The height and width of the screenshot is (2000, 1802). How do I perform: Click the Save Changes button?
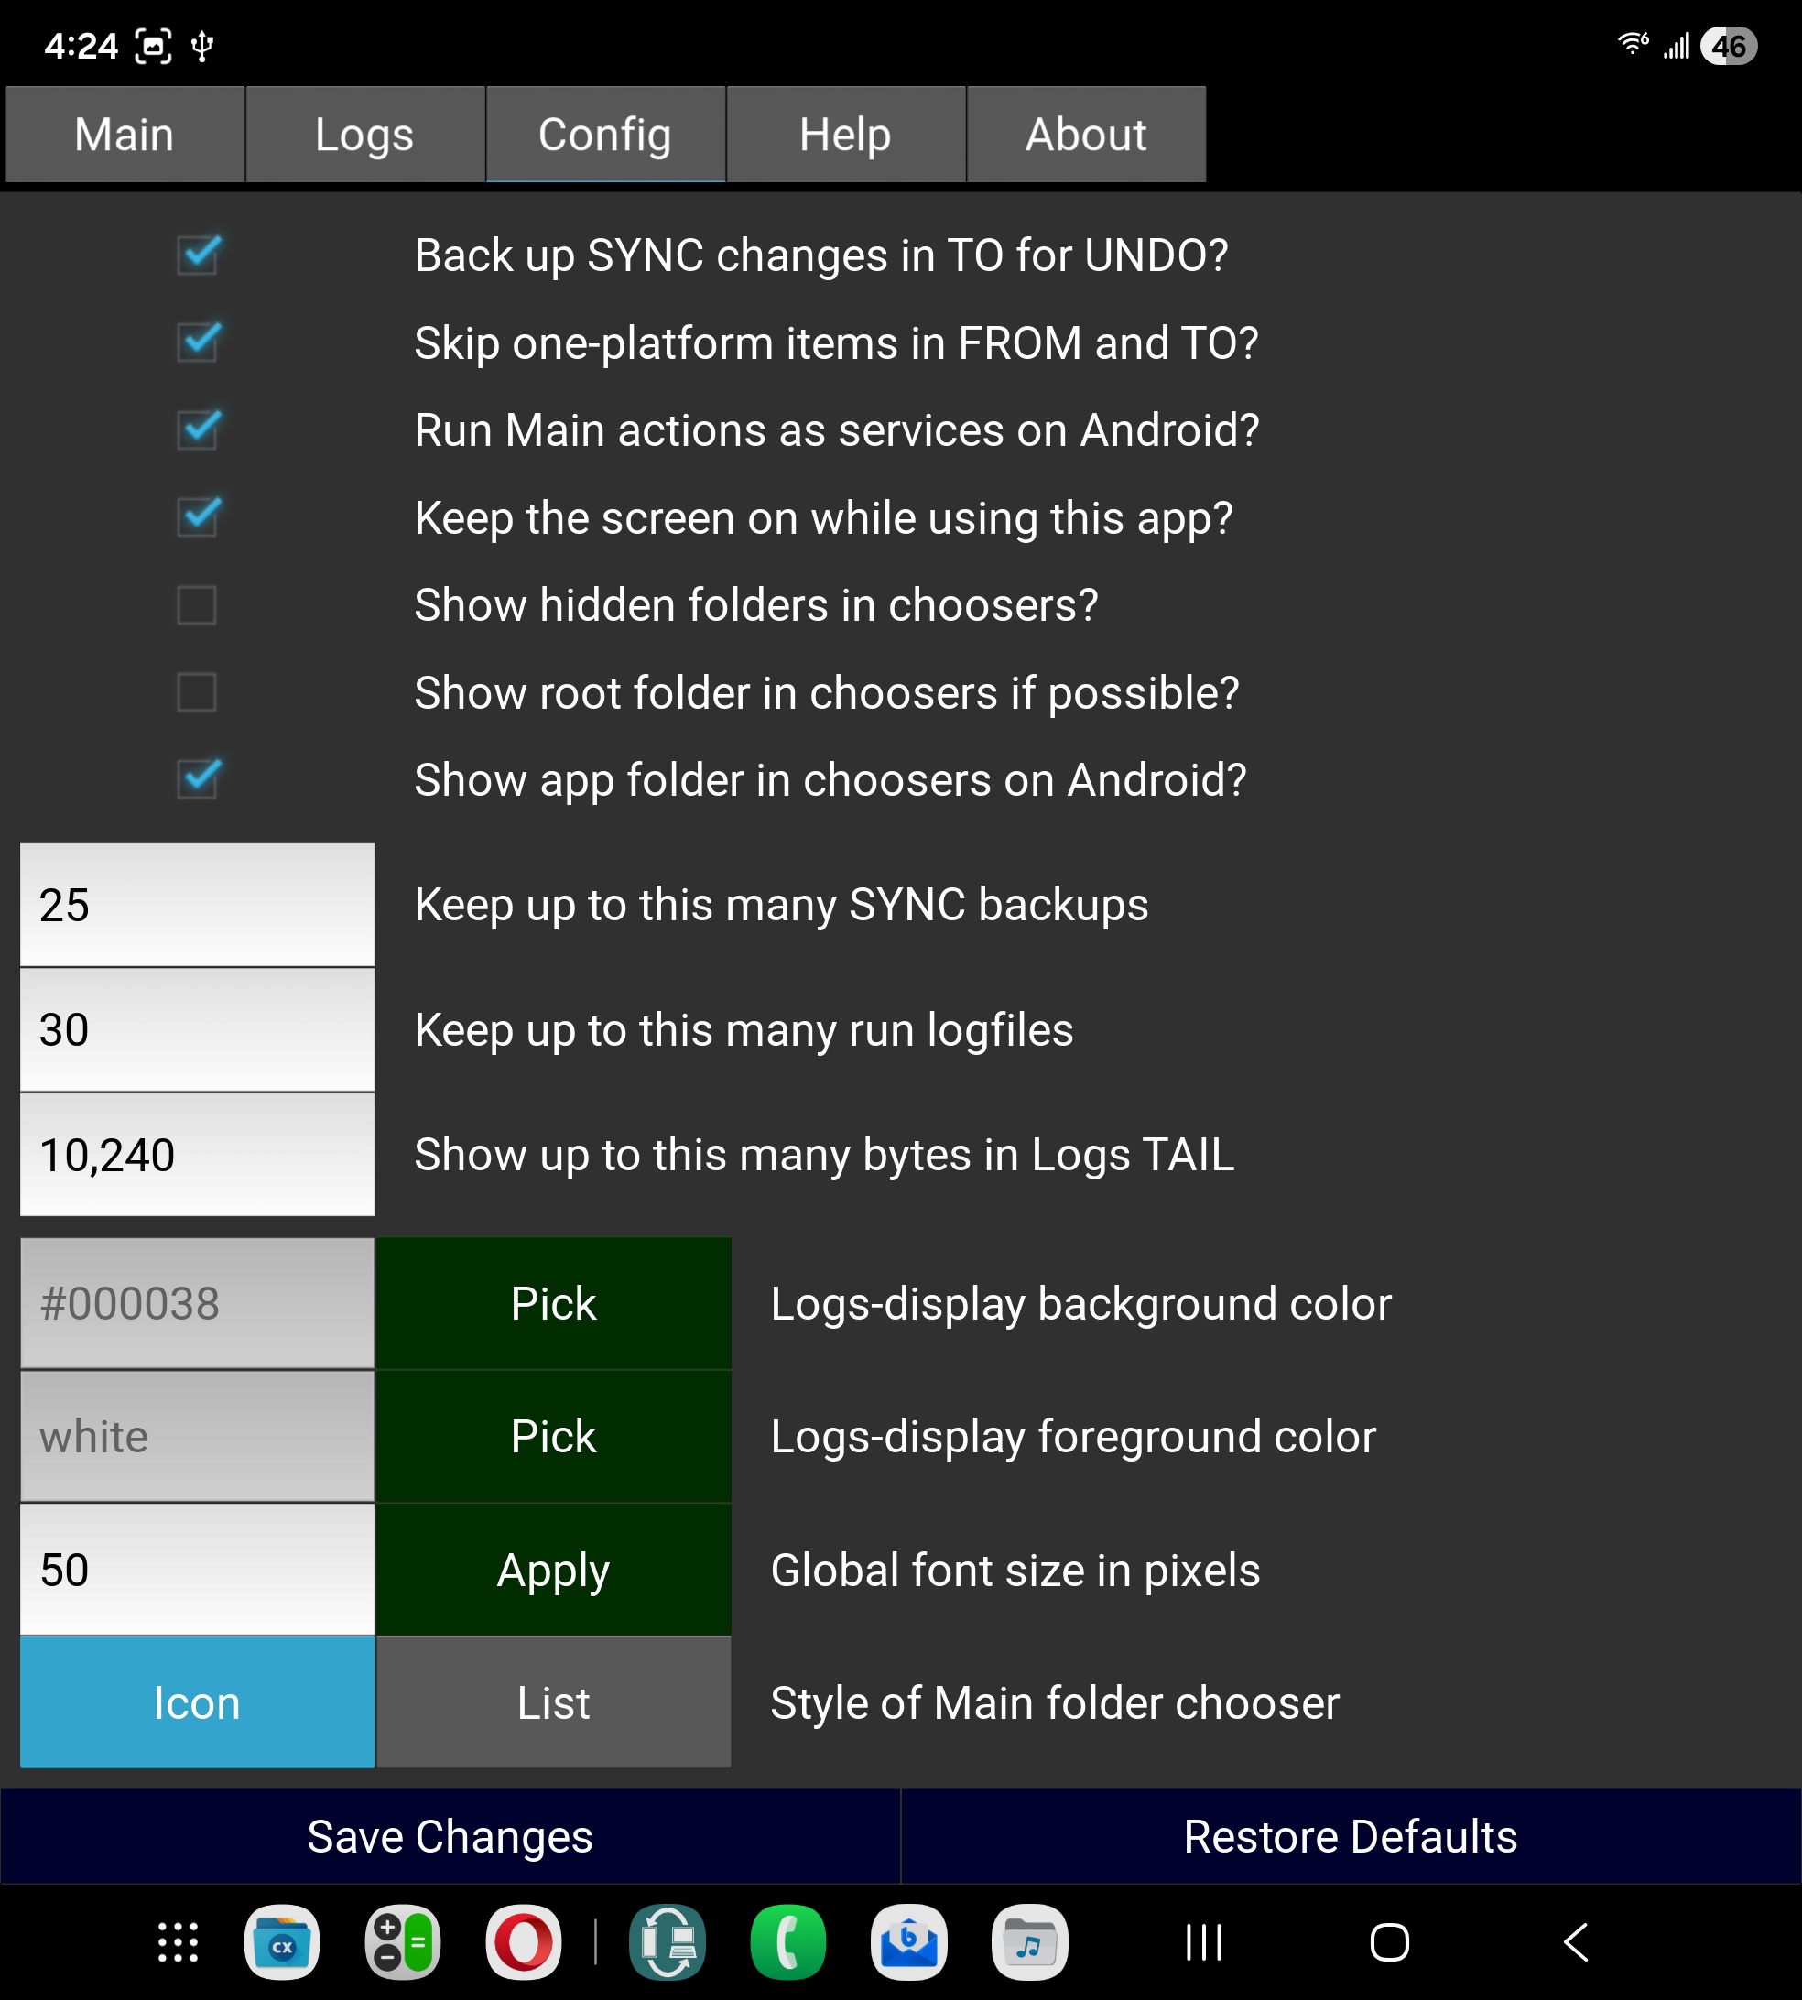450,1836
